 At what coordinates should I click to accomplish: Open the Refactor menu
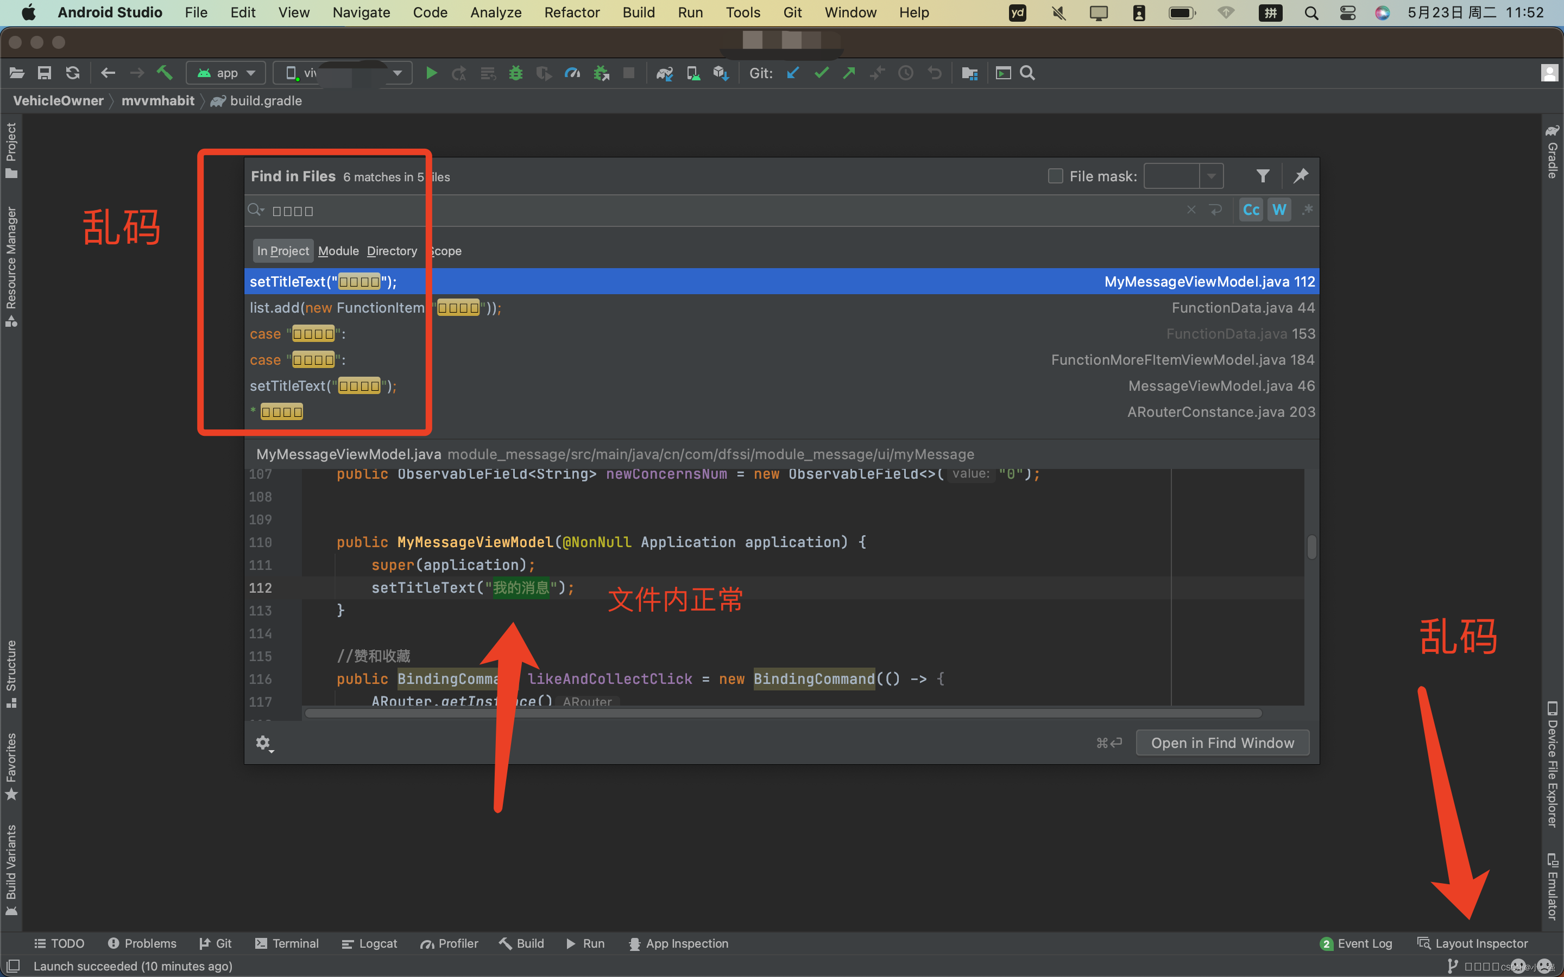pos(571,12)
